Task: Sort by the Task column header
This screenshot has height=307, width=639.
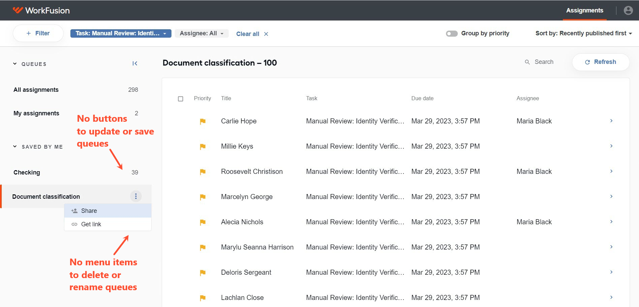Action: pos(312,98)
